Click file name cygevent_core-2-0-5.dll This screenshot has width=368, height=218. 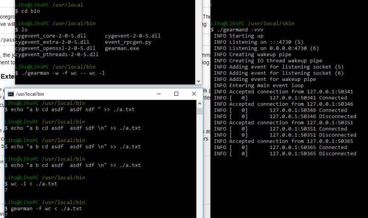pyautogui.click(x=51, y=36)
